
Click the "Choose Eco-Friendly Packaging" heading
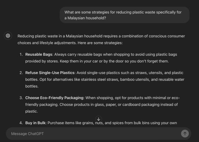click(x=54, y=98)
